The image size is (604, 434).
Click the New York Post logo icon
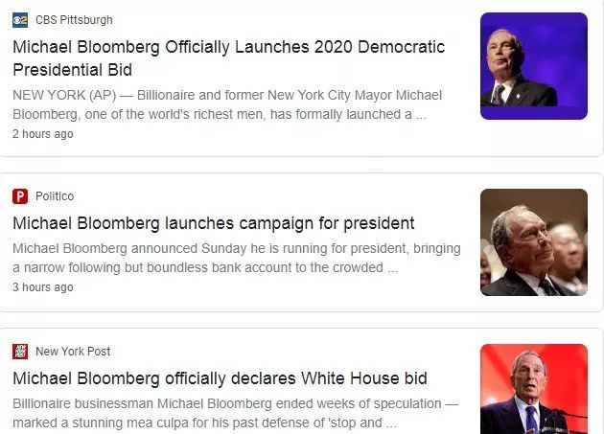[x=20, y=352]
